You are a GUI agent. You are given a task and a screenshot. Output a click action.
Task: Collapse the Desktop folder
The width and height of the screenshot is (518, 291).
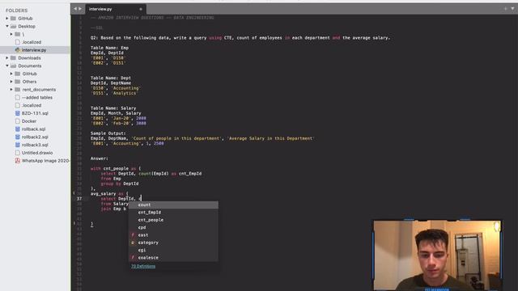click(7, 27)
